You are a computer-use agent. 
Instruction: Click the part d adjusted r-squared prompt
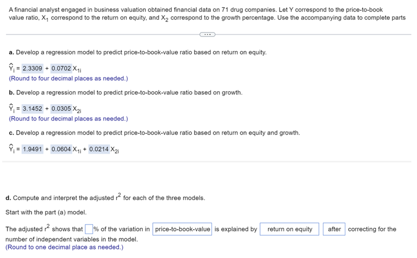107,198
